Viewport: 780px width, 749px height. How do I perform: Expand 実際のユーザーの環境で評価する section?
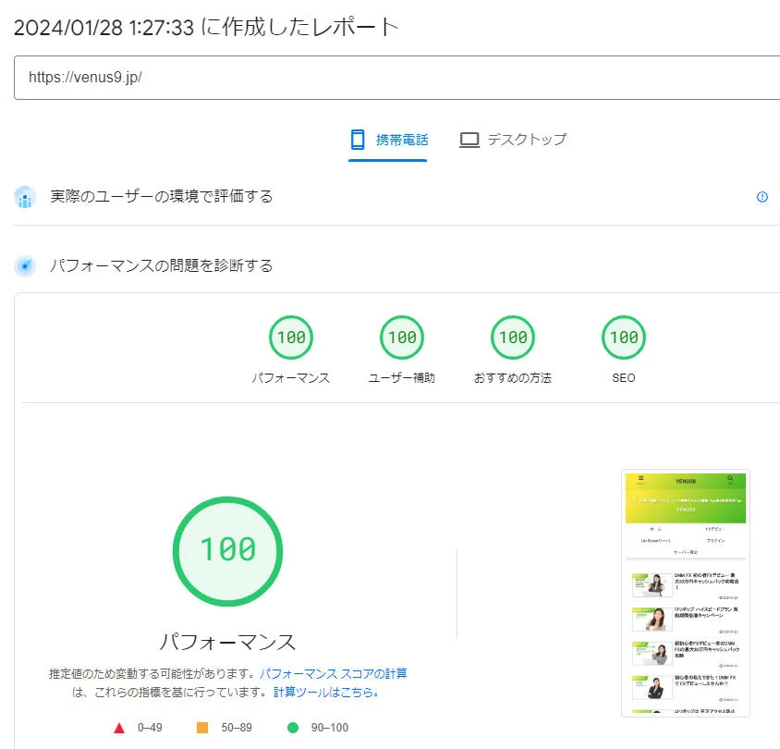click(x=162, y=196)
